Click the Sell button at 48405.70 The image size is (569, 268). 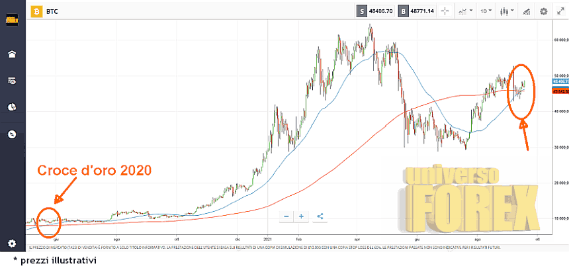pos(376,11)
